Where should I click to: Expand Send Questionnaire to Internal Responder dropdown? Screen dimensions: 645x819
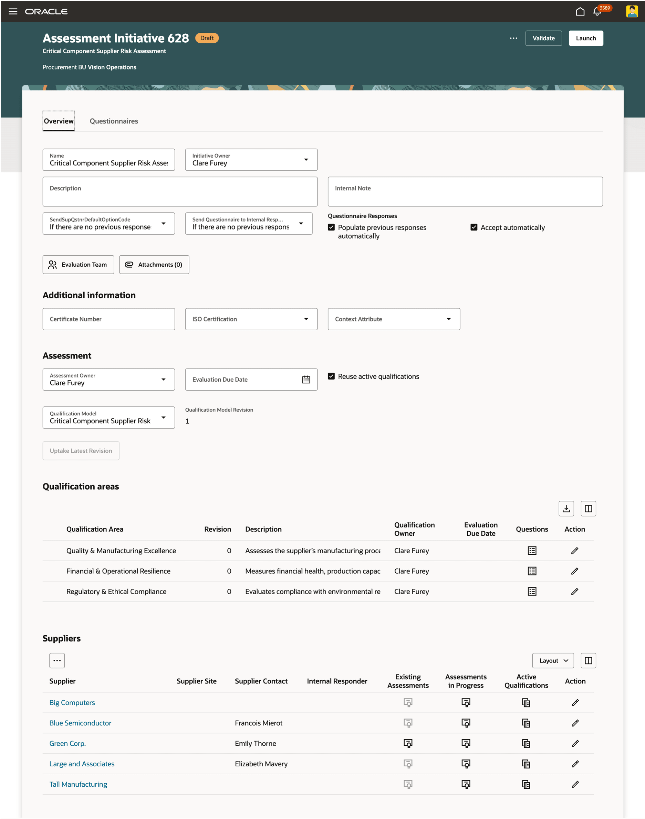301,223
